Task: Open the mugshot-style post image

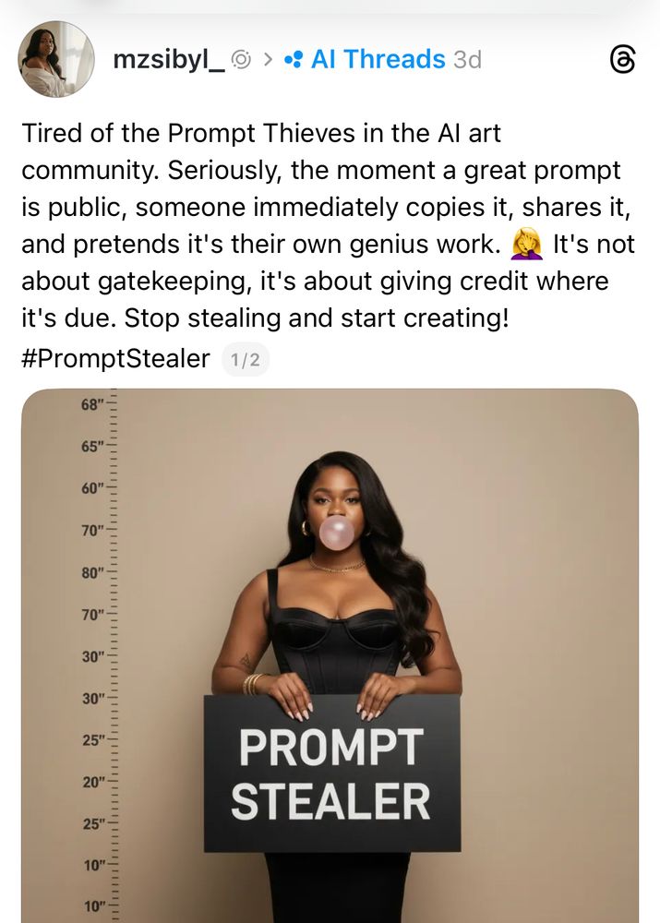Action: pos(330,655)
